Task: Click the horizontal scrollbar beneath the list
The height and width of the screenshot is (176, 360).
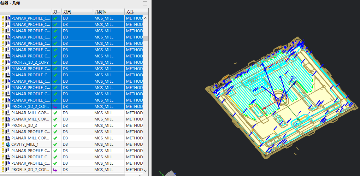Action: pyautogui.click(x=62, y=175)
